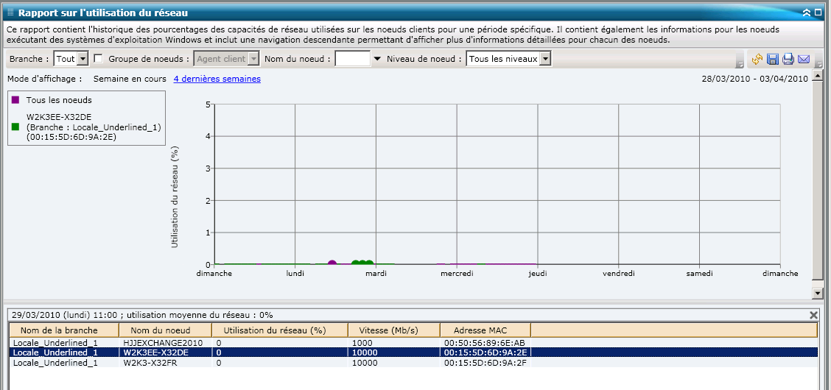Image resolution: width=831 pixels, height=390 pixels.
Task: Click the 'vendredi' axis label
Action: tap(619, 274)
